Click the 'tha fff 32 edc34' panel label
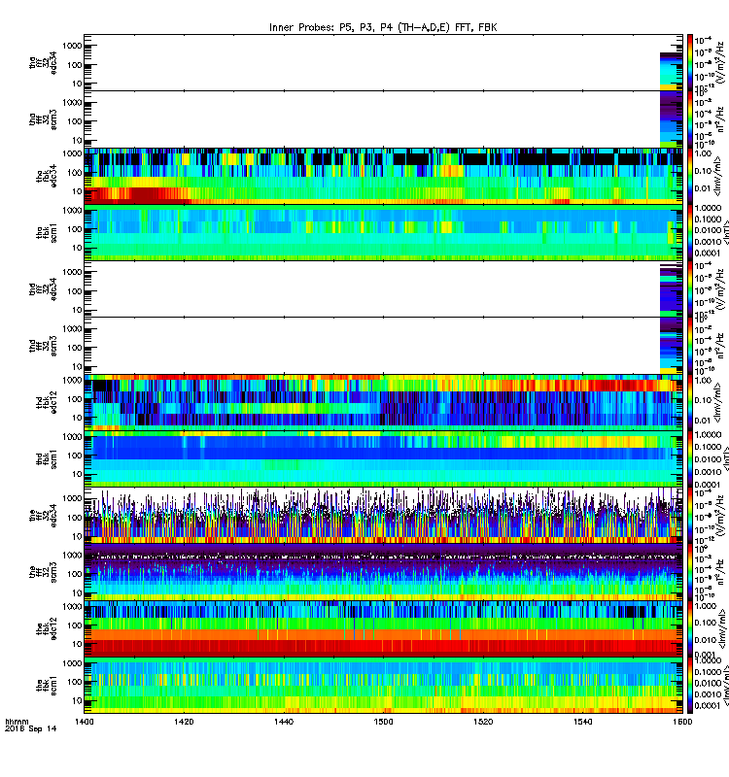729x777 pixels. pyautogui.click(x=43, y=63)
